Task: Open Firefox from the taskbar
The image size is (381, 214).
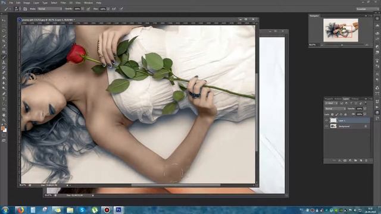Action: 20,210
